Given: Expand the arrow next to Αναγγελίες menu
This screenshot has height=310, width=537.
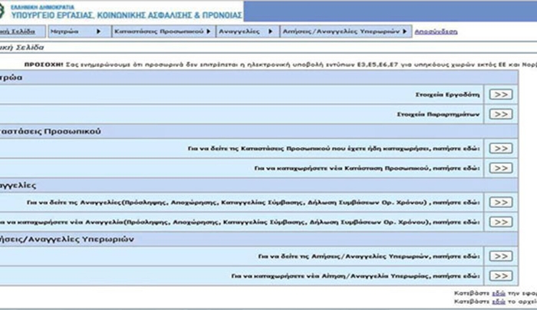Looking at the screenshot, I should point(270,31).
